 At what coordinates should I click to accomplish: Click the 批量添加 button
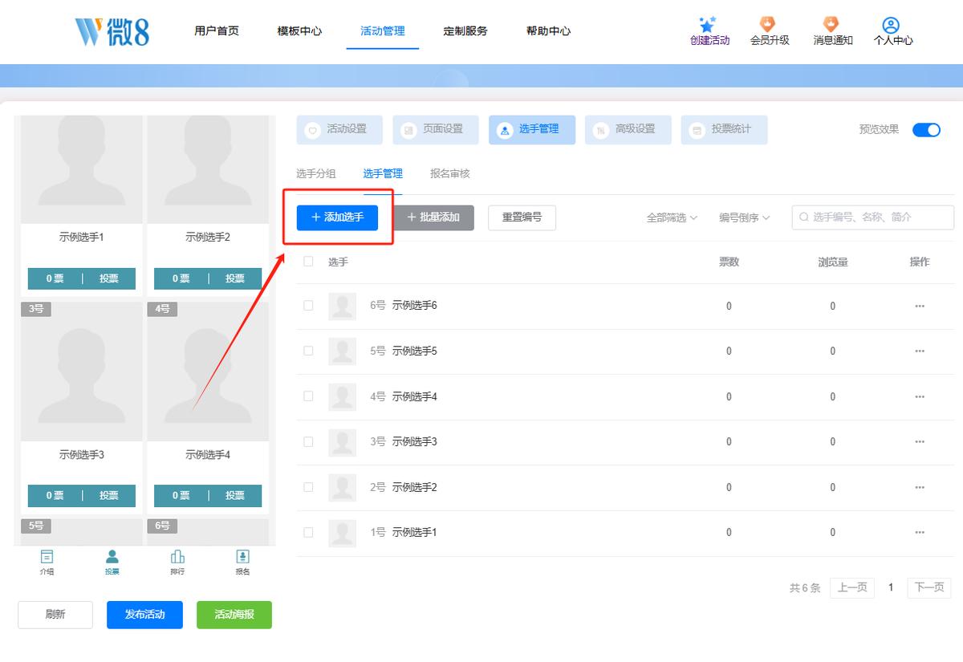pyautogui.click(x=433, y=217)
